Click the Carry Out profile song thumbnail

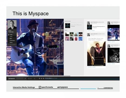[x=68, y=26]
